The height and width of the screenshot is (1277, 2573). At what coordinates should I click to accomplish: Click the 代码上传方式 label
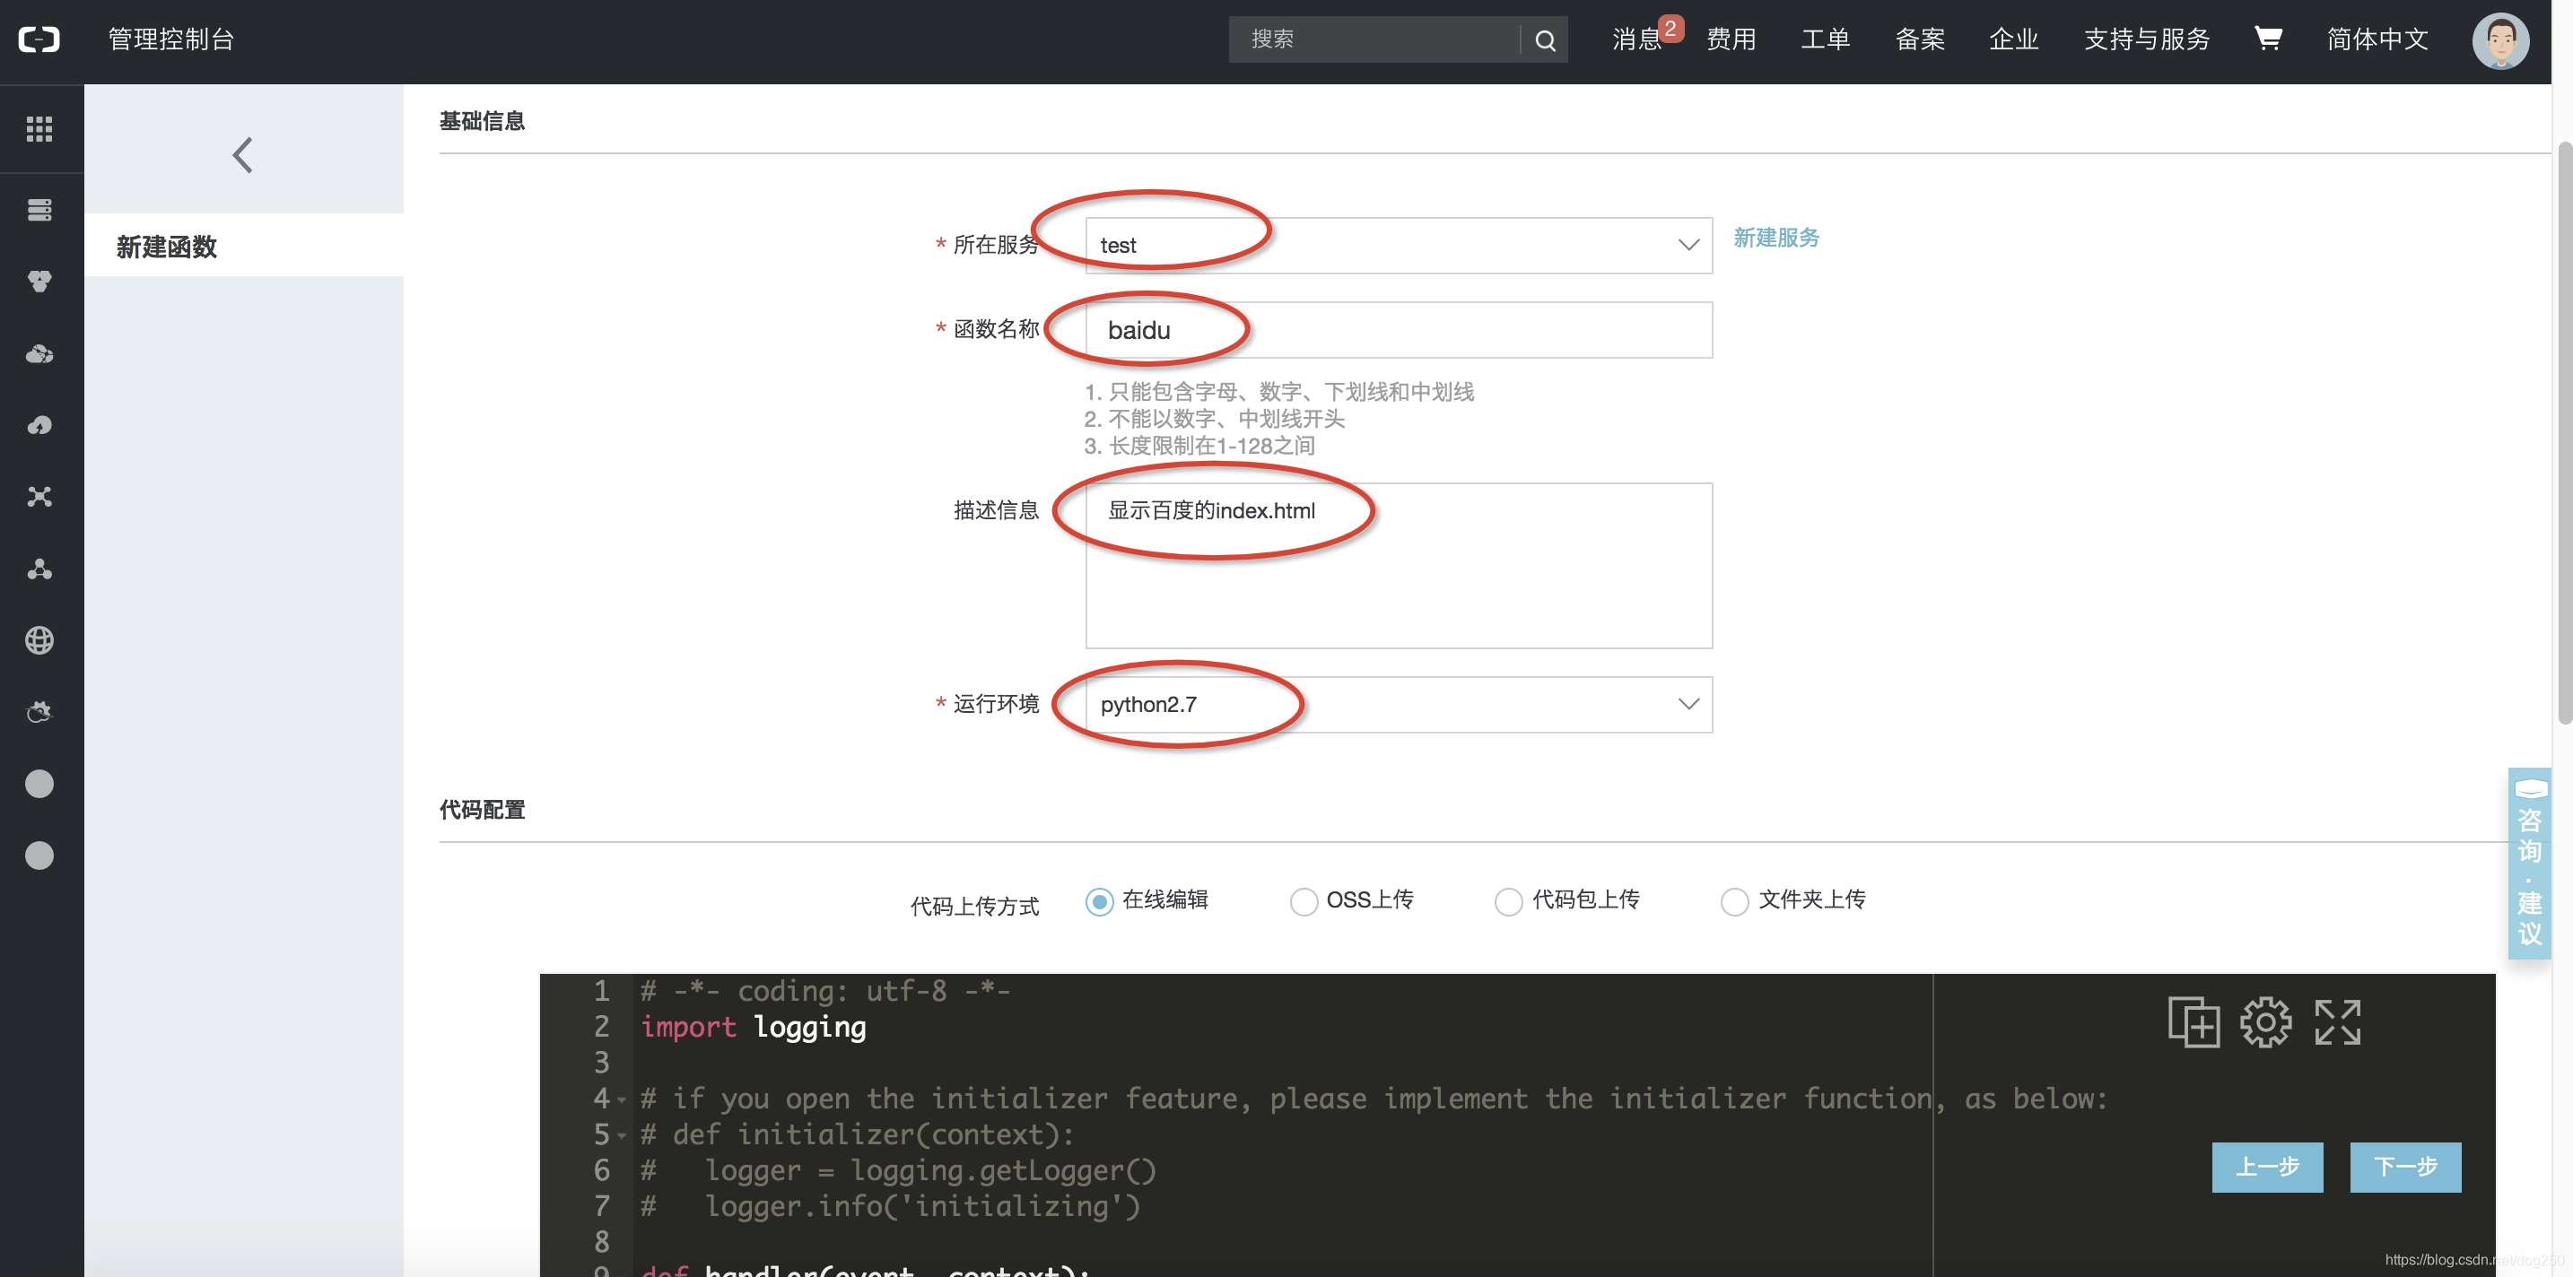click(974, 906)
